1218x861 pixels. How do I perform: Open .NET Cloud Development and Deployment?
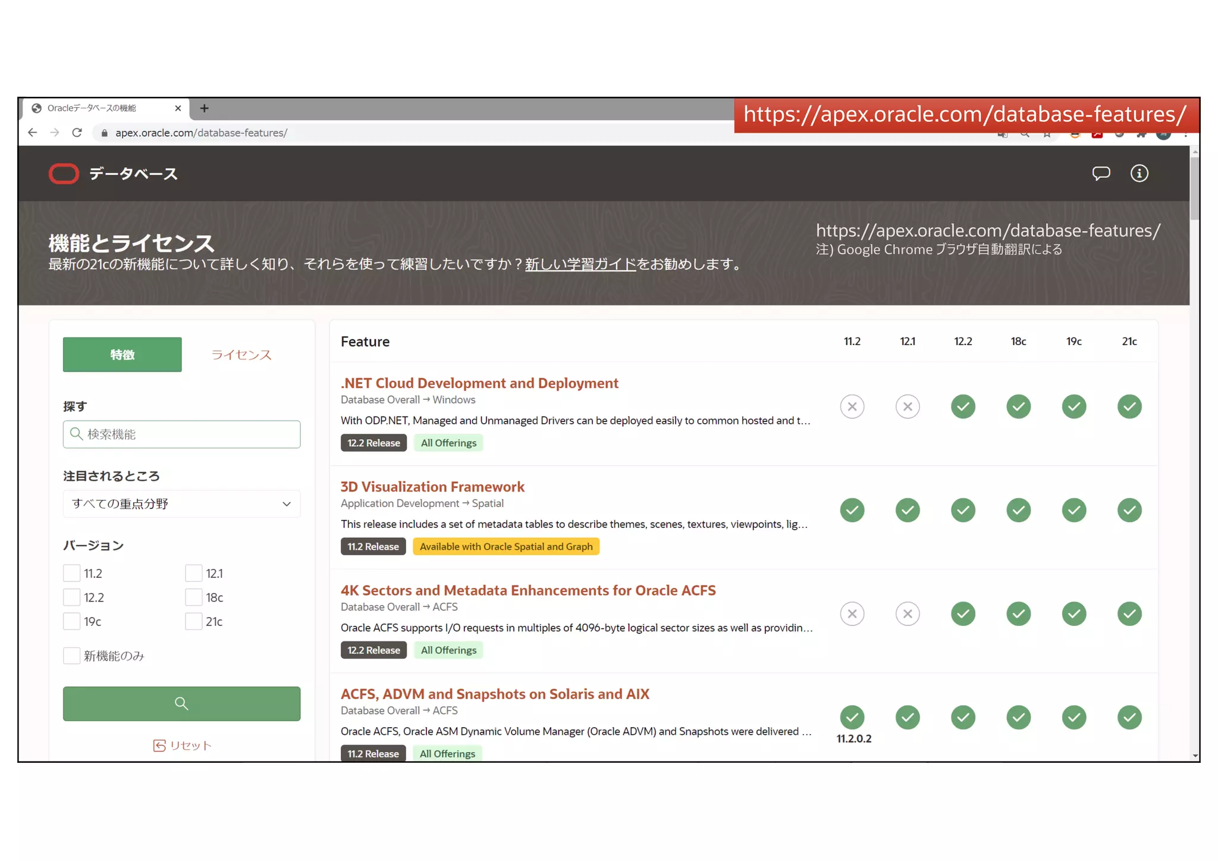(479, 383)
